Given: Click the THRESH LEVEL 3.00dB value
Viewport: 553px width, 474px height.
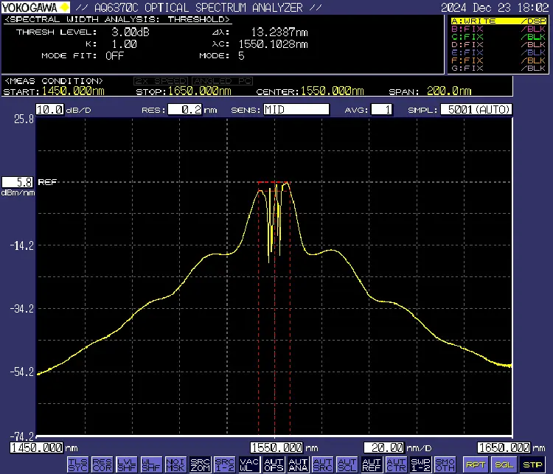Looking at the screenshot, I should [131, 32].
